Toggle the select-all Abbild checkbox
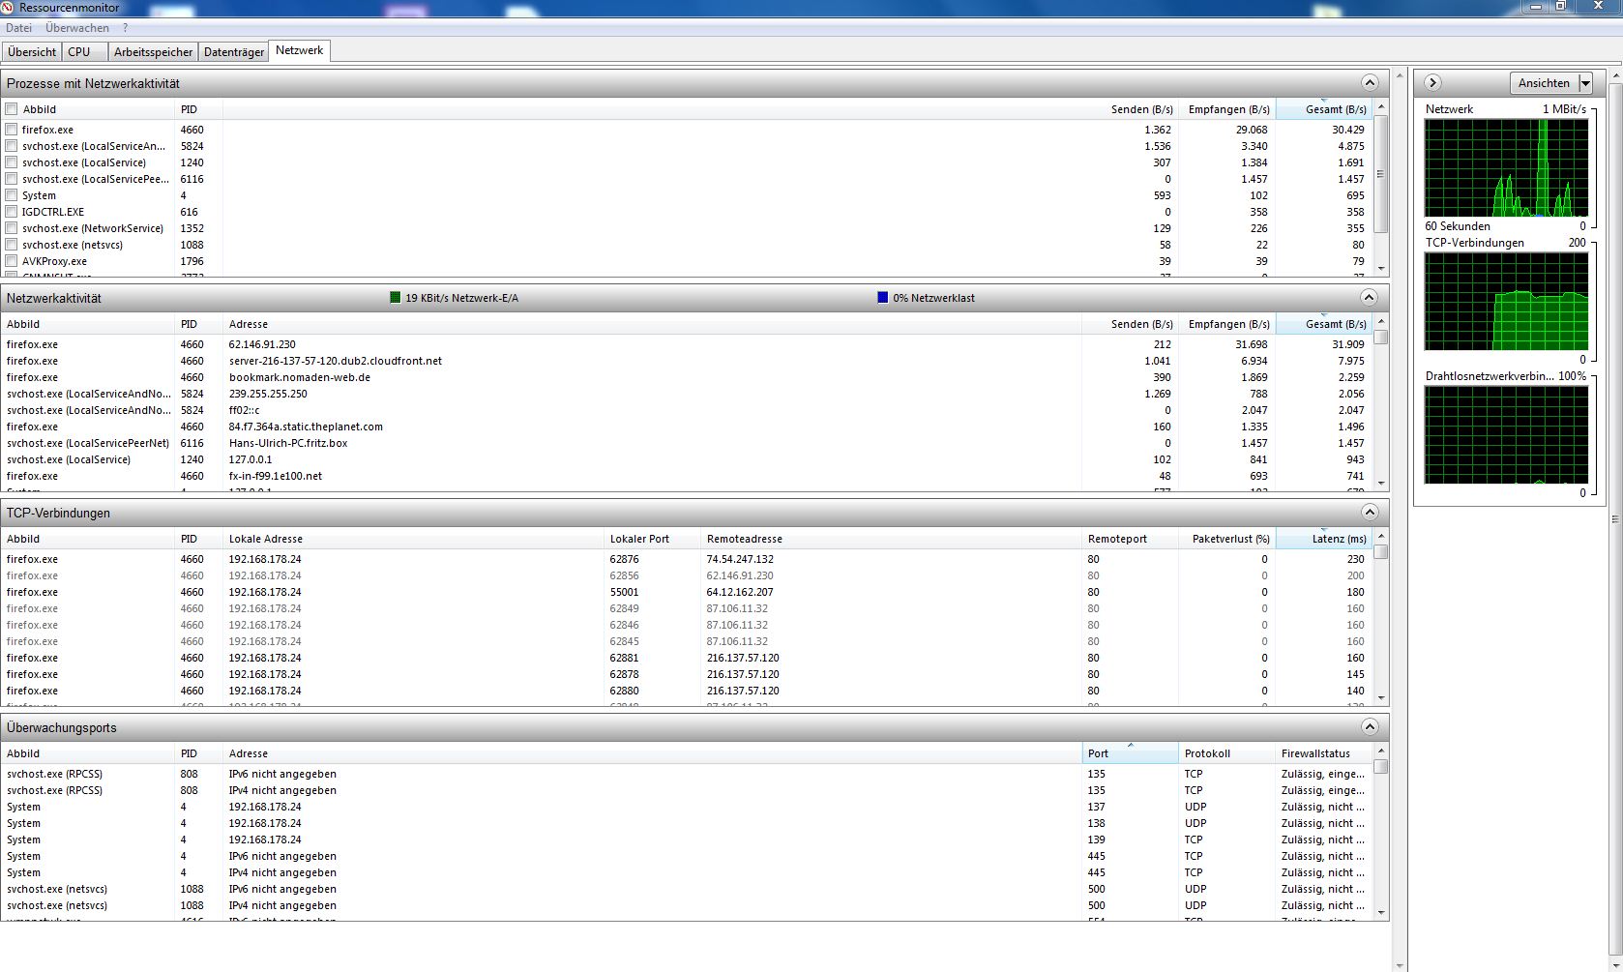This screenshot has width=1623, height=972. pos(12,109)
